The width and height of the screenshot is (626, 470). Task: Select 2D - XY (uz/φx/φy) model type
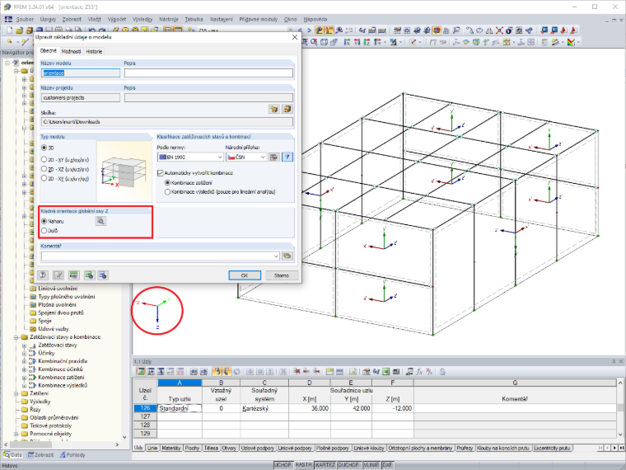pos(44,159)
